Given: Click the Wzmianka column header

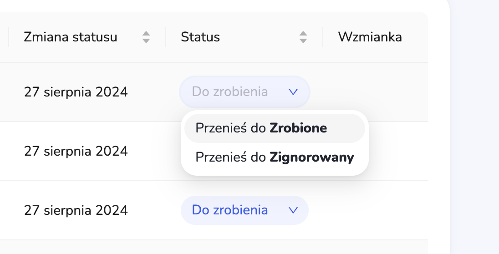Looking at the screenshot, I should click(x=370, y=37).
